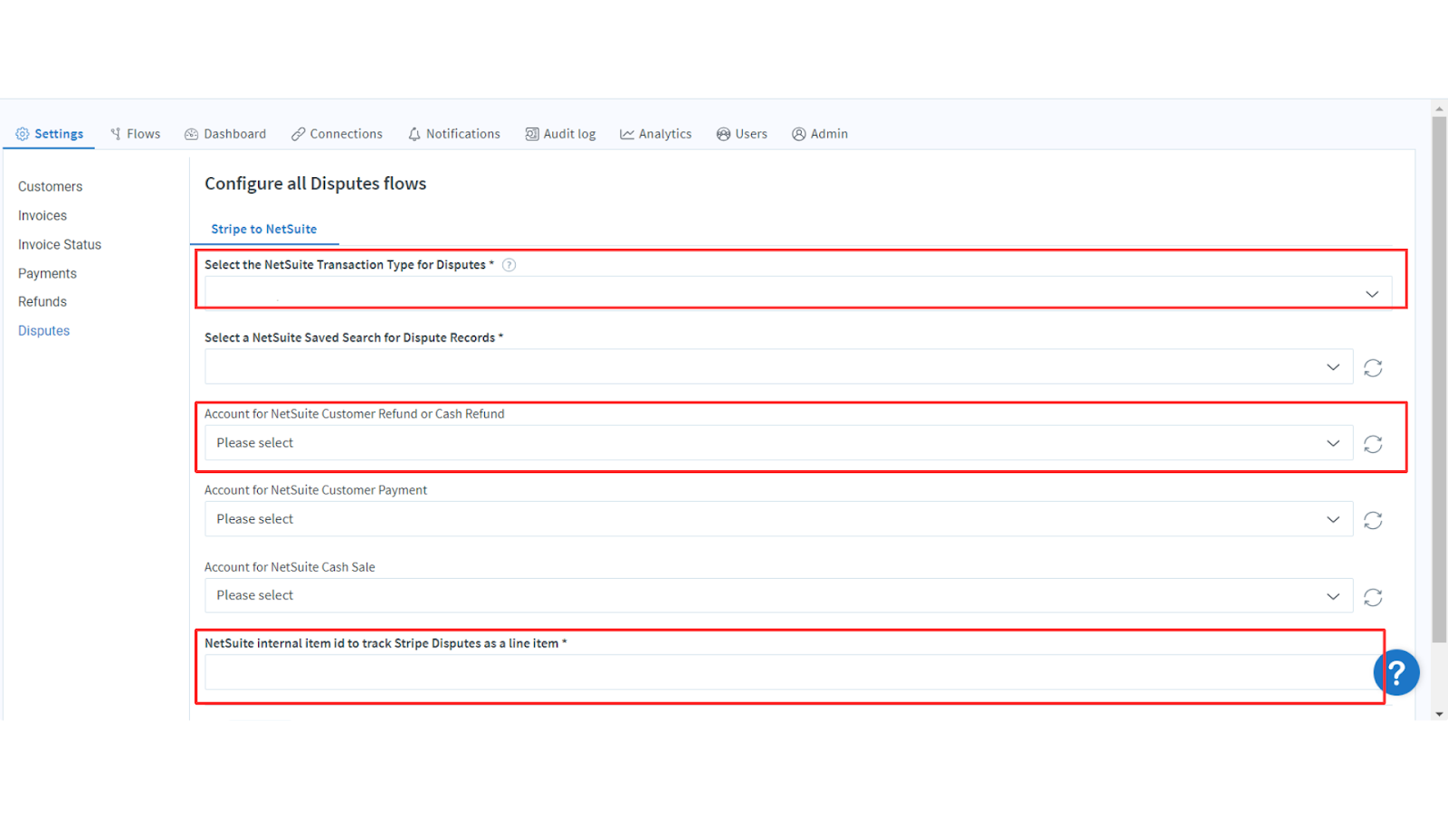Open help tooltip beside Transaction Type for Disputes
The image size is (1448, 814).
tap(510, 265)
